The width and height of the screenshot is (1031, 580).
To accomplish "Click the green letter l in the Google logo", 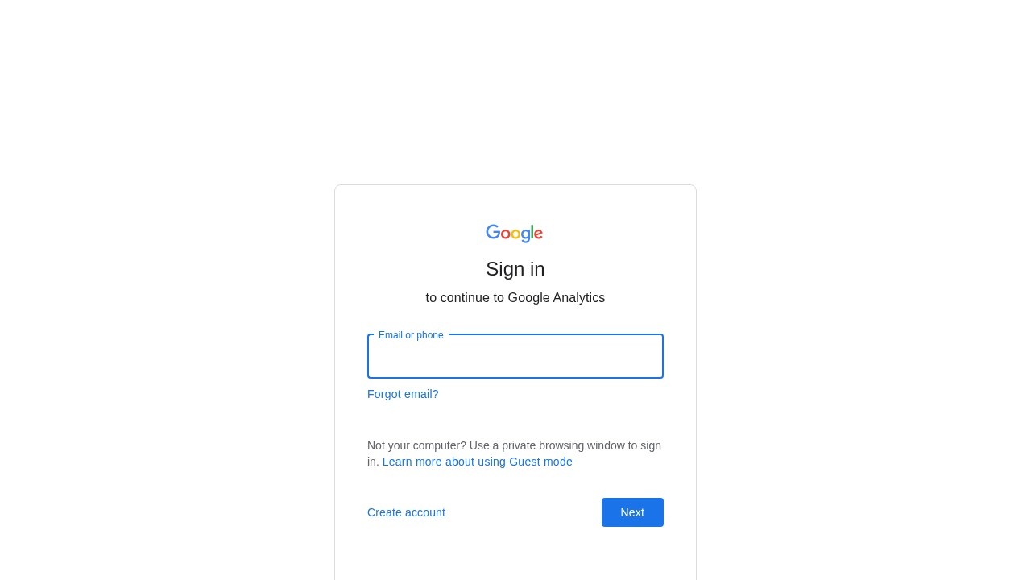I will tap(532, 232).
